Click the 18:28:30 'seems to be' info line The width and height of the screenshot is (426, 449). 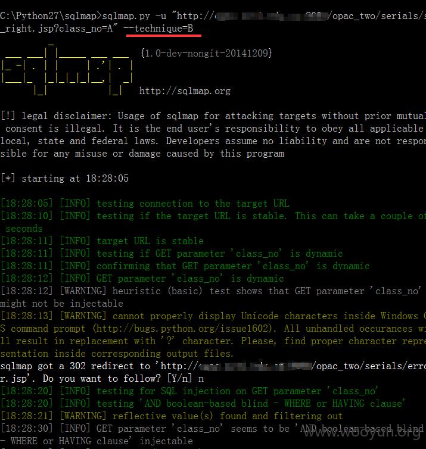212,429
